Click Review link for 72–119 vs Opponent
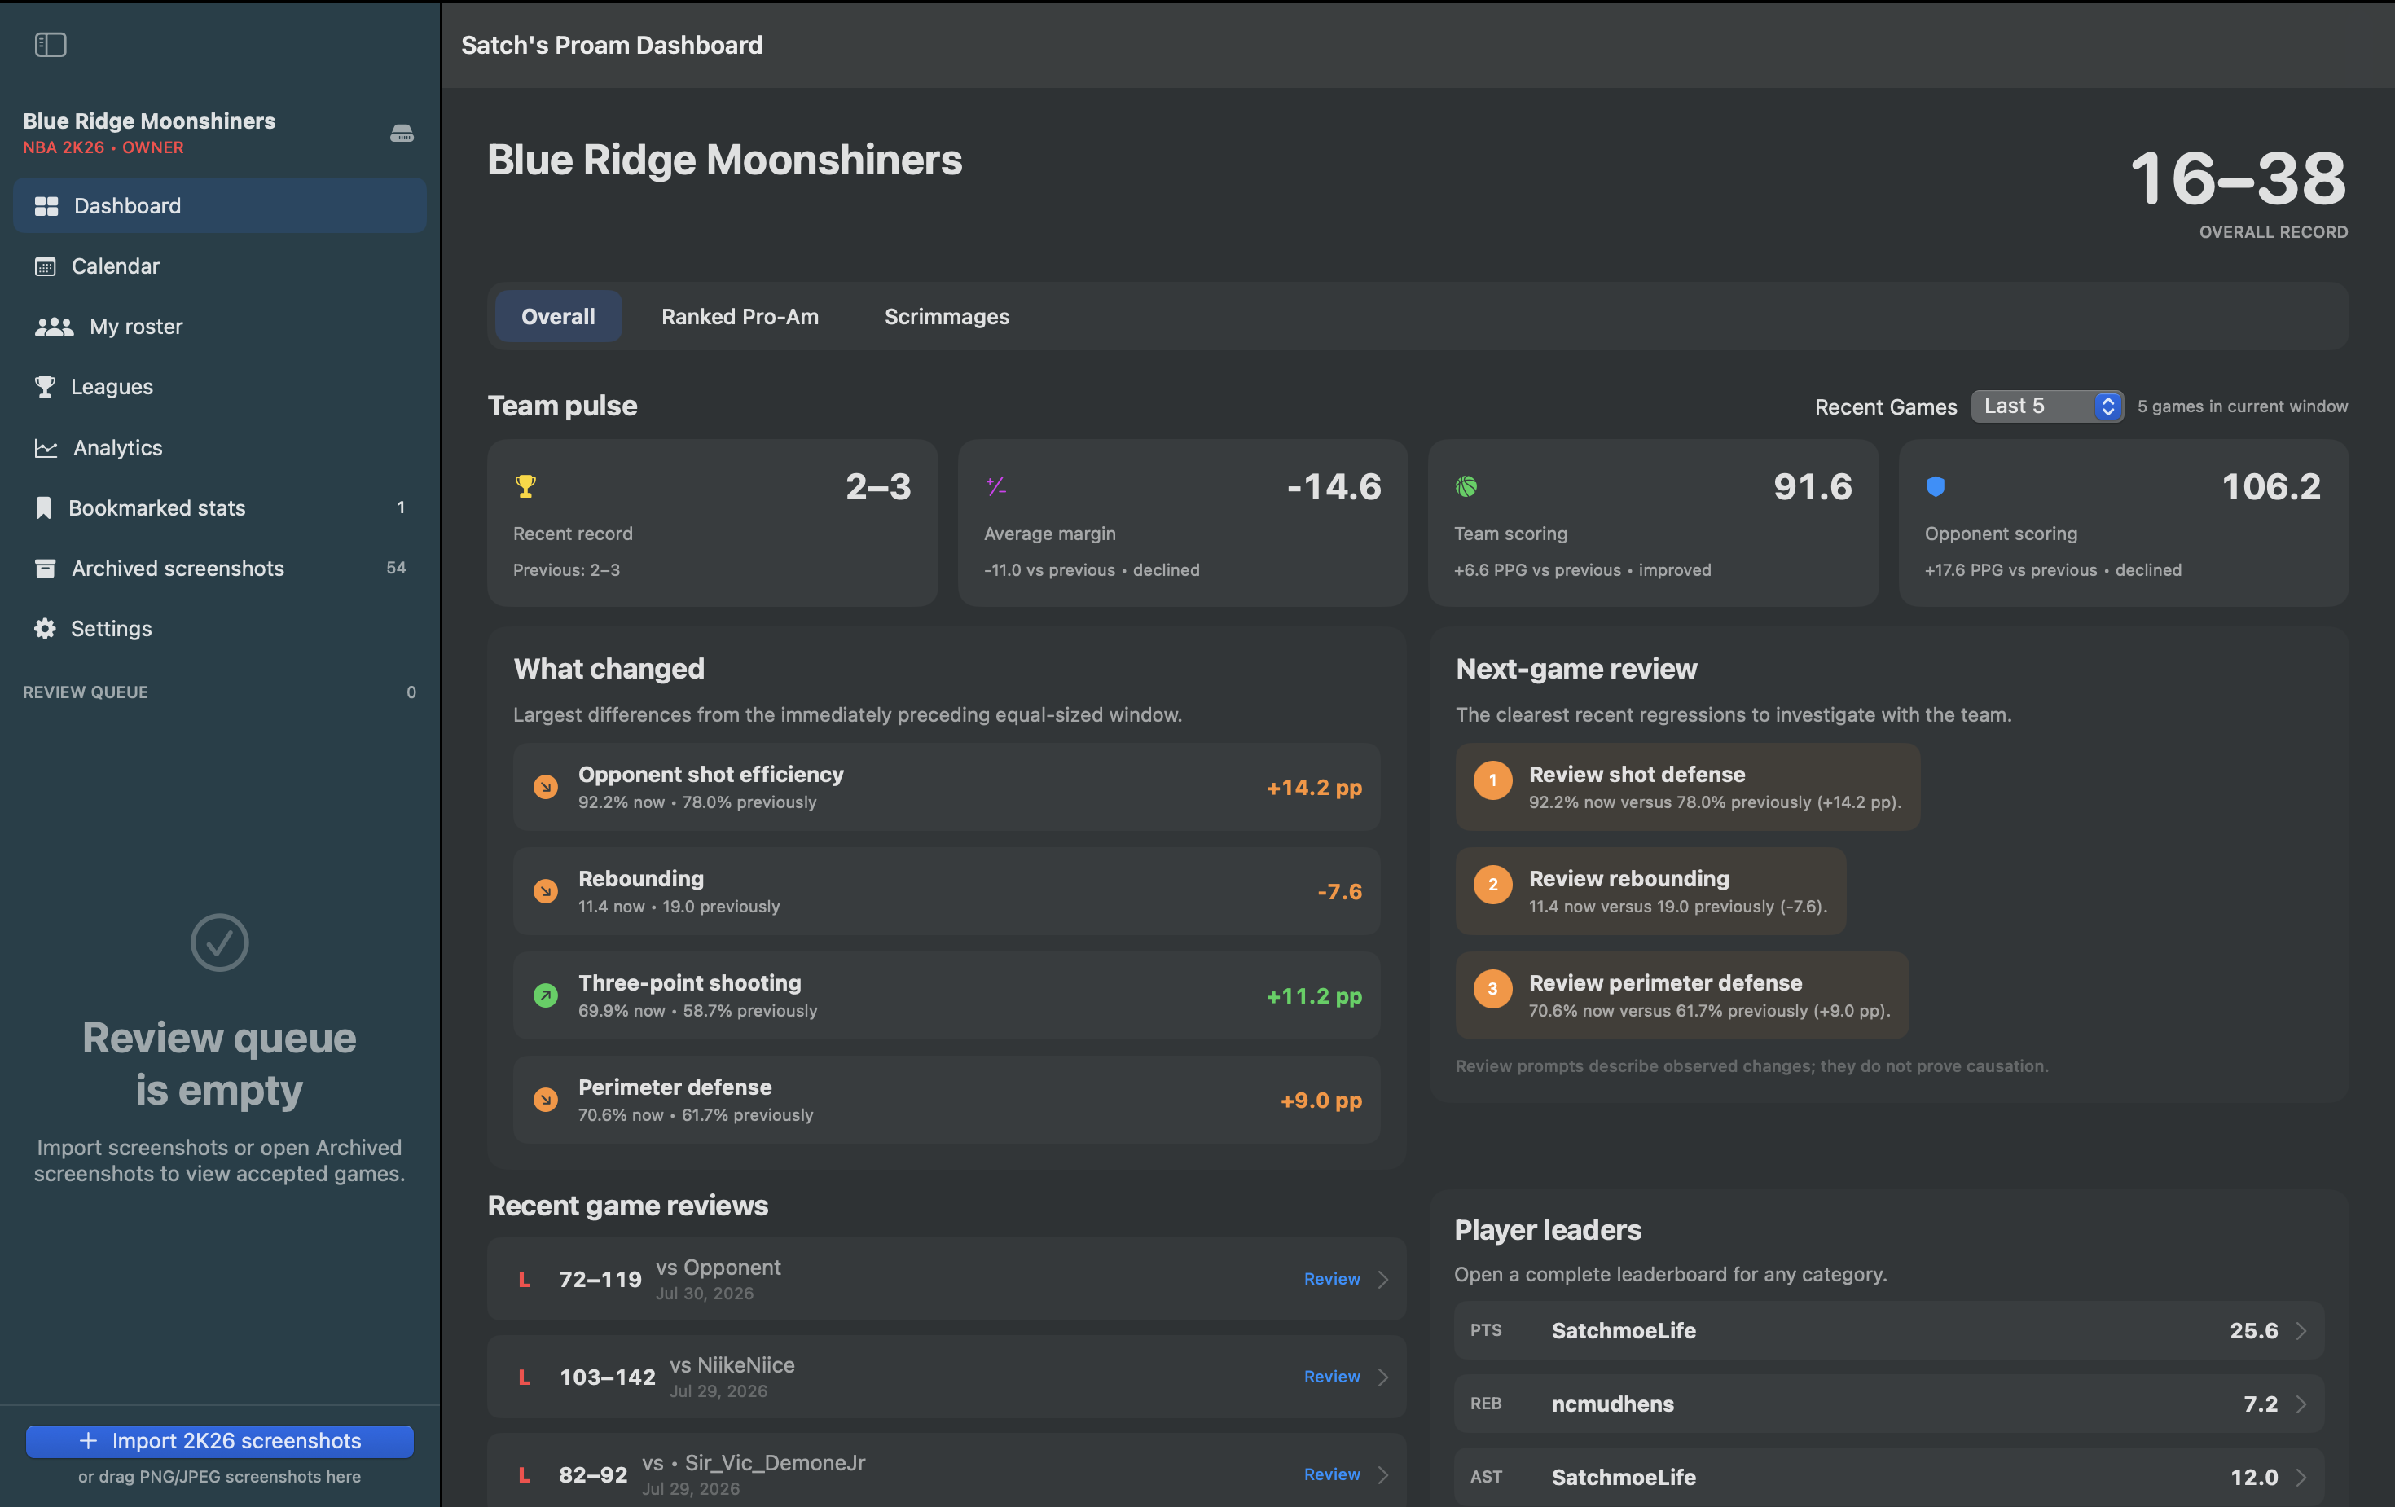Viewport: 2395px width, 1507px height. click(x=1332, y=1279)
